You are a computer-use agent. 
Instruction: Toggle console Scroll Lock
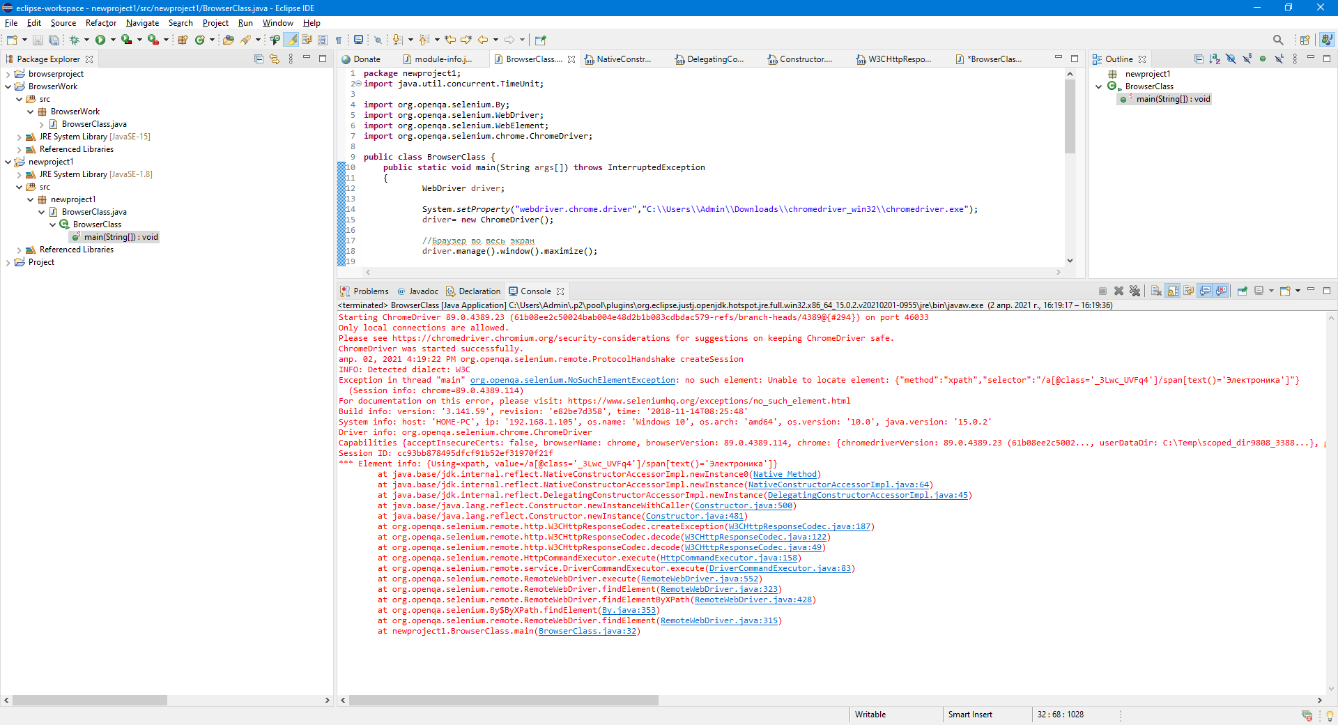tap(1173, 291)
